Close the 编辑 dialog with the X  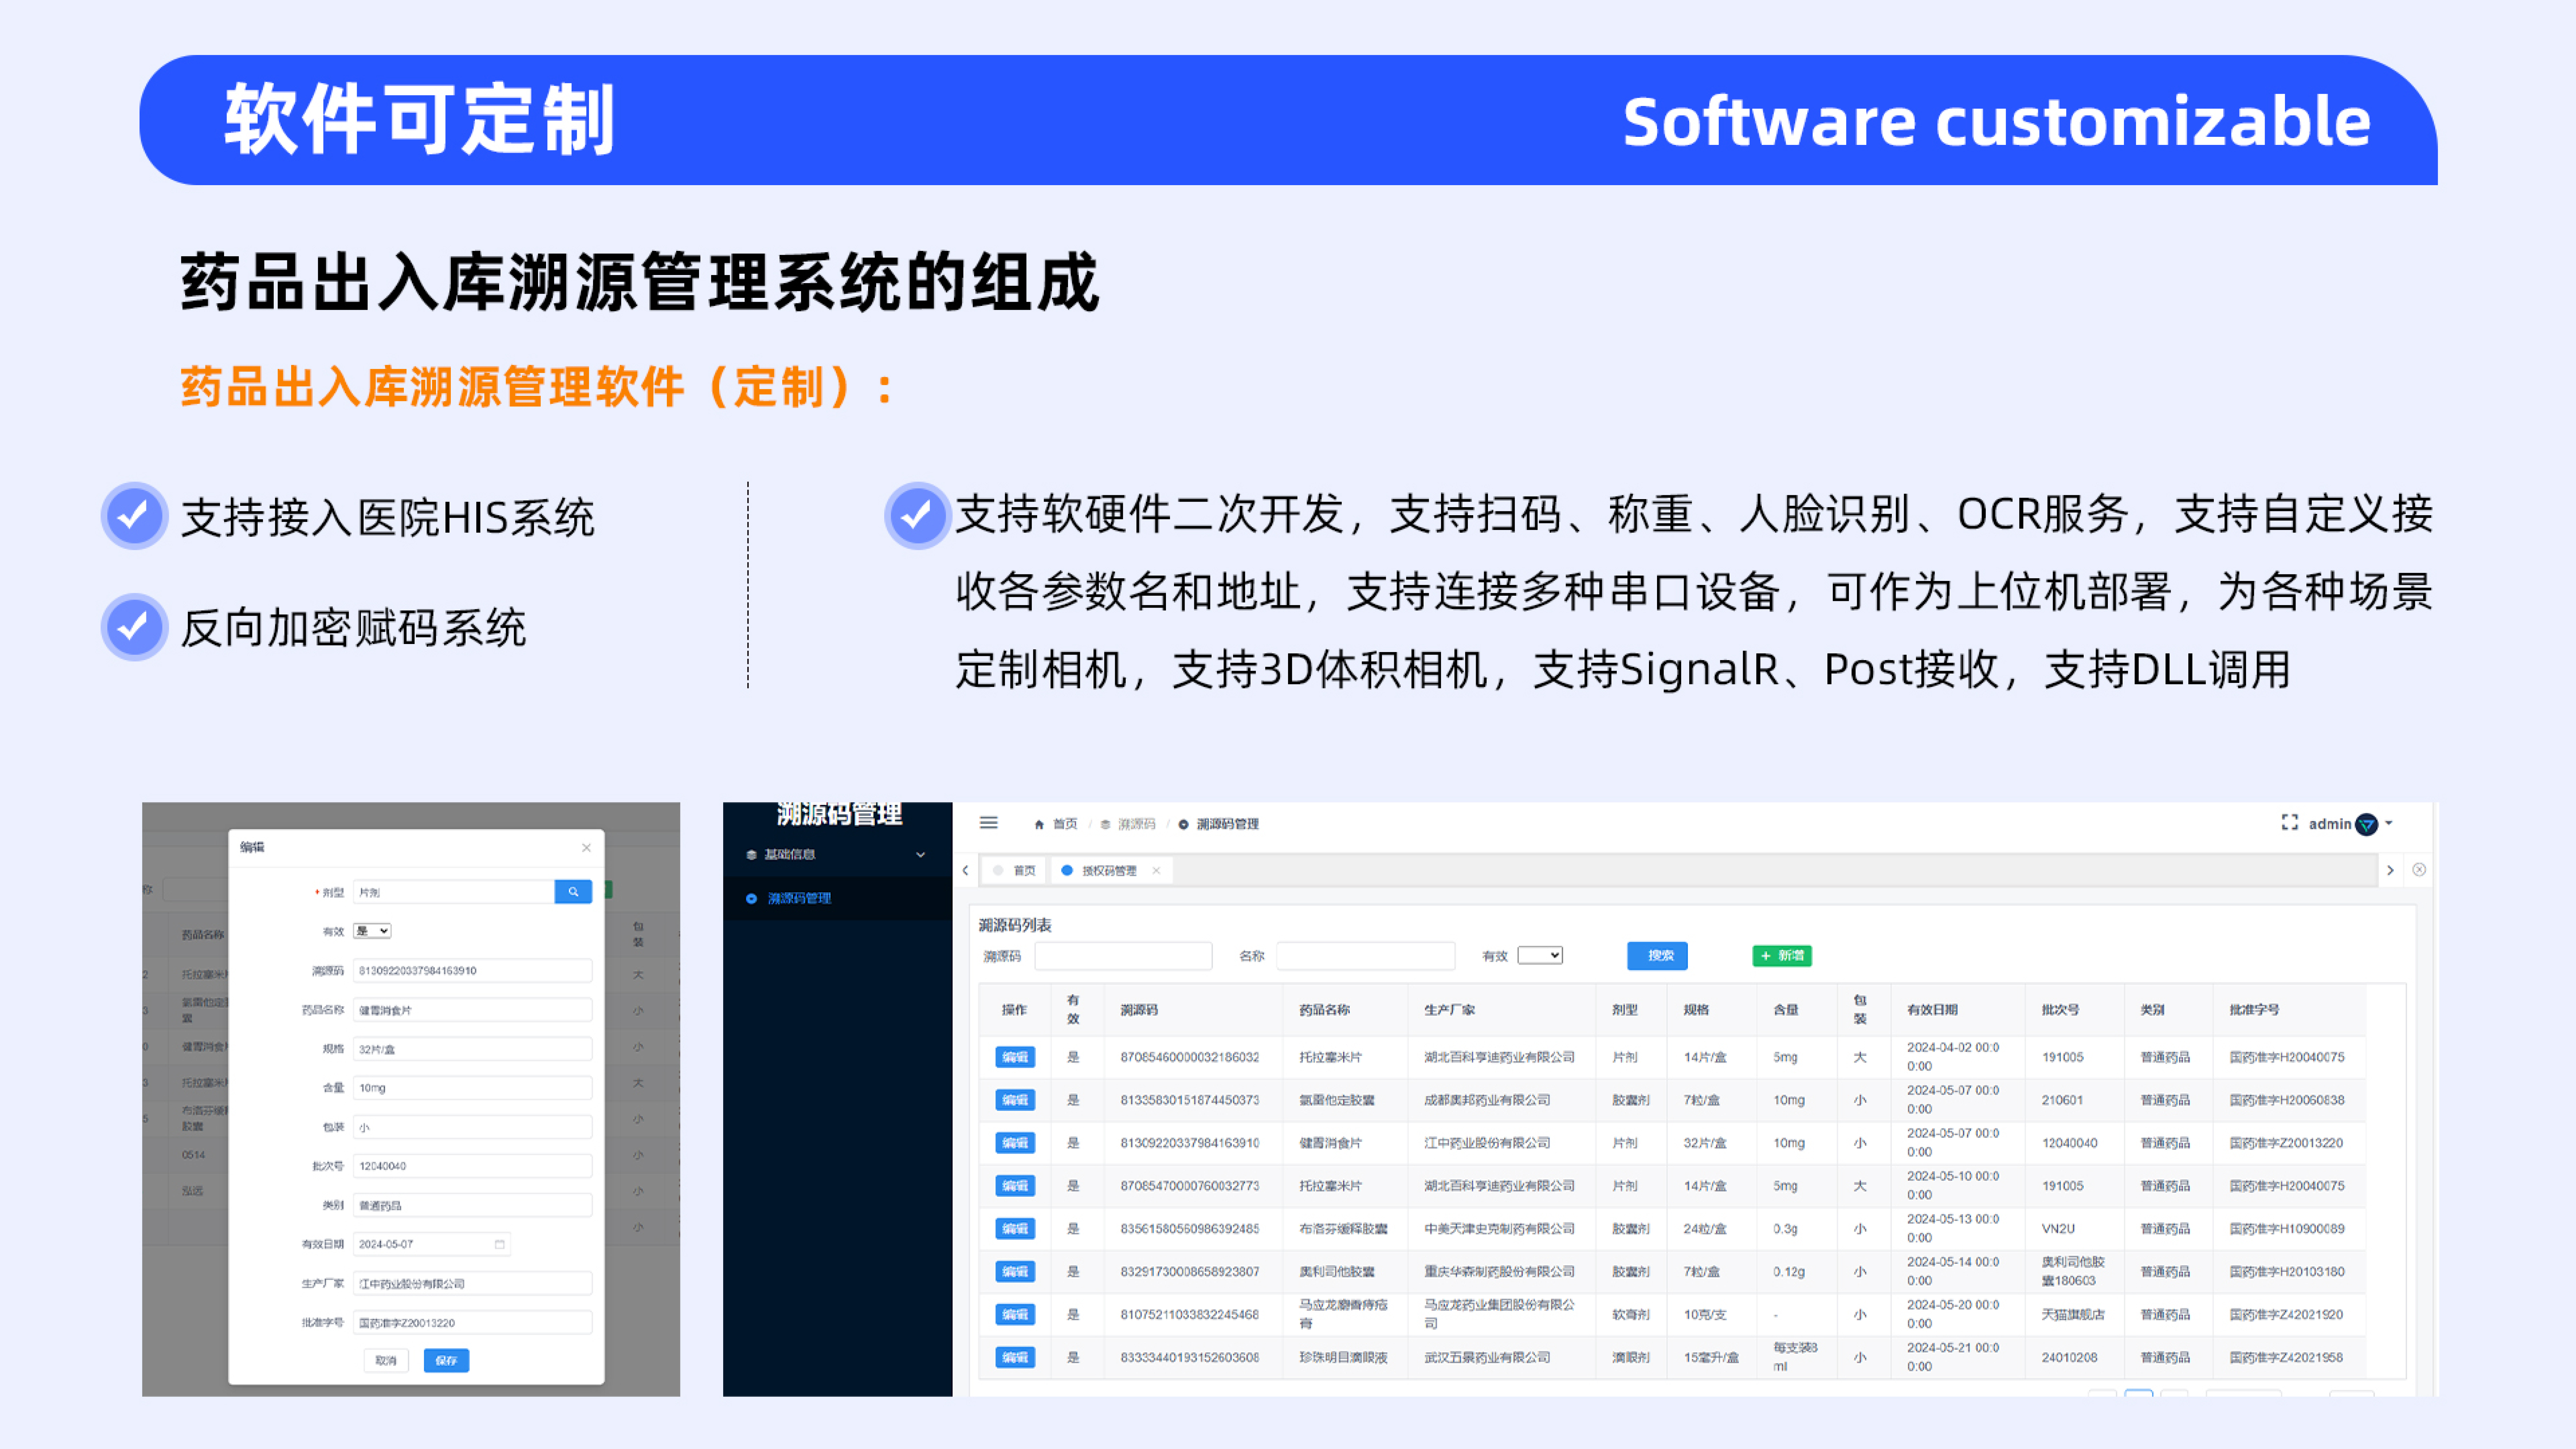tap(586, 848)
